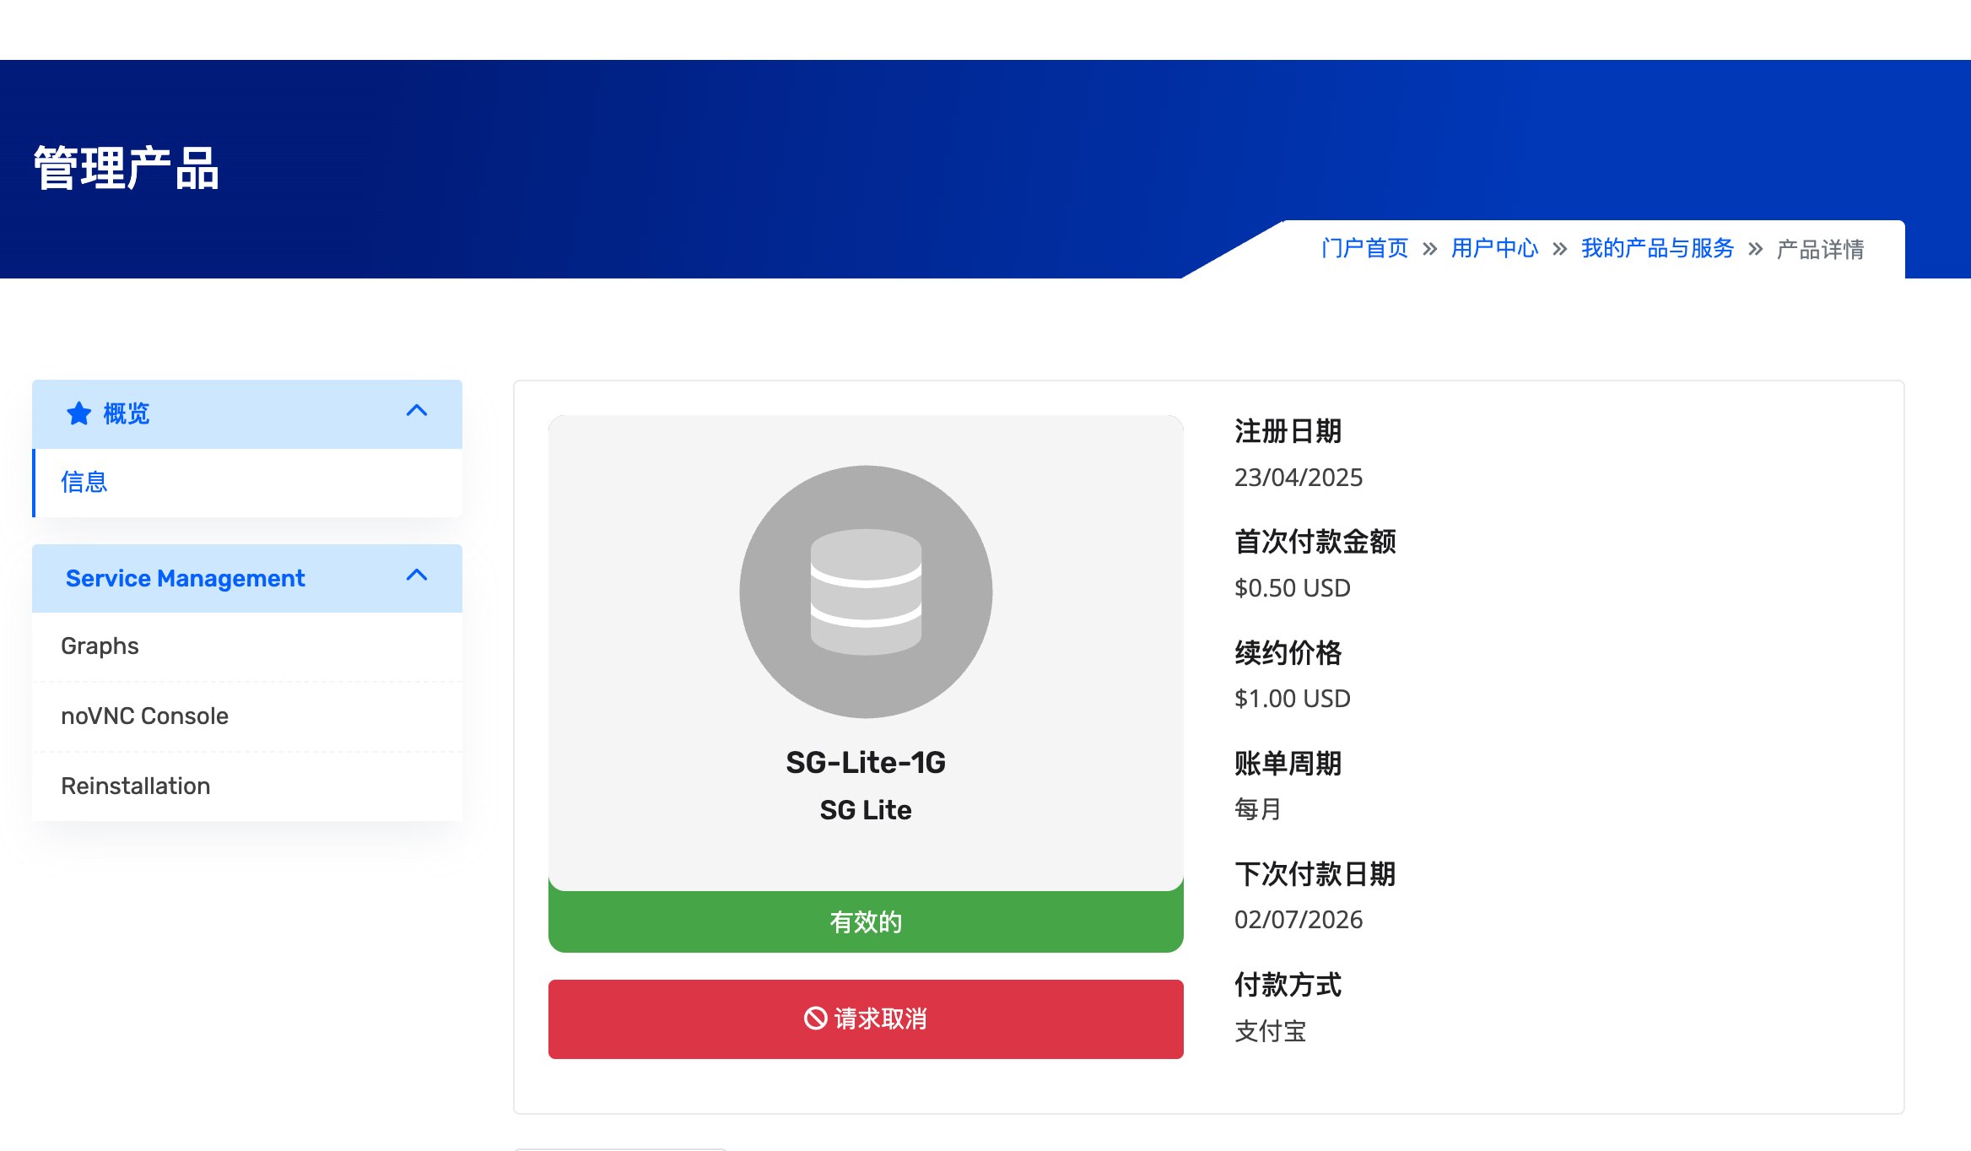1971x1151 pixels.
Task: Go to 用户中心 breadcrumb link
Action: click(x=1494, y=248)
